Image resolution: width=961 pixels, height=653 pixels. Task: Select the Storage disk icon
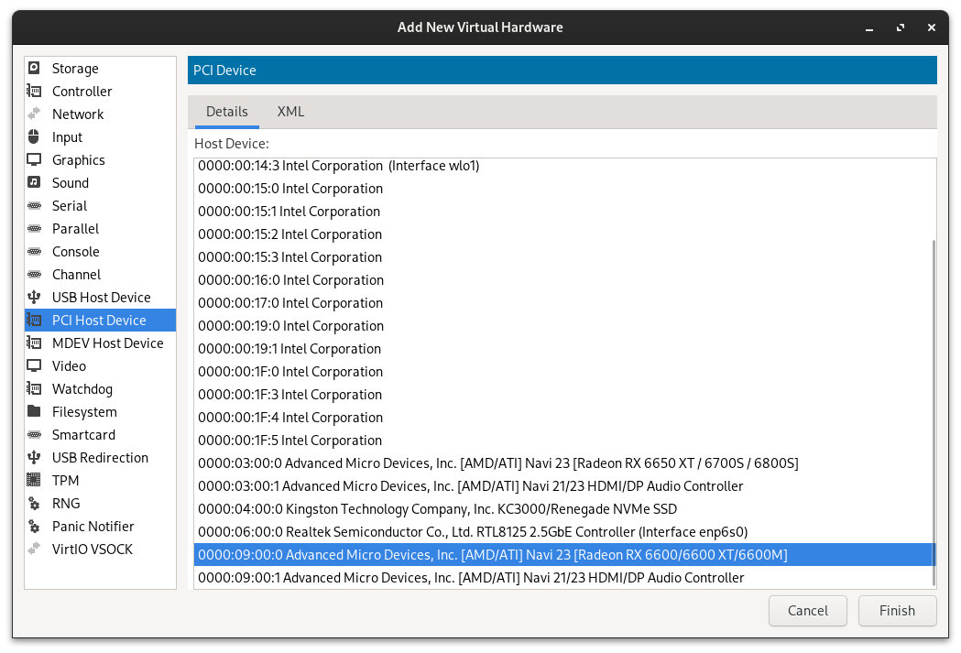(34, 68)
